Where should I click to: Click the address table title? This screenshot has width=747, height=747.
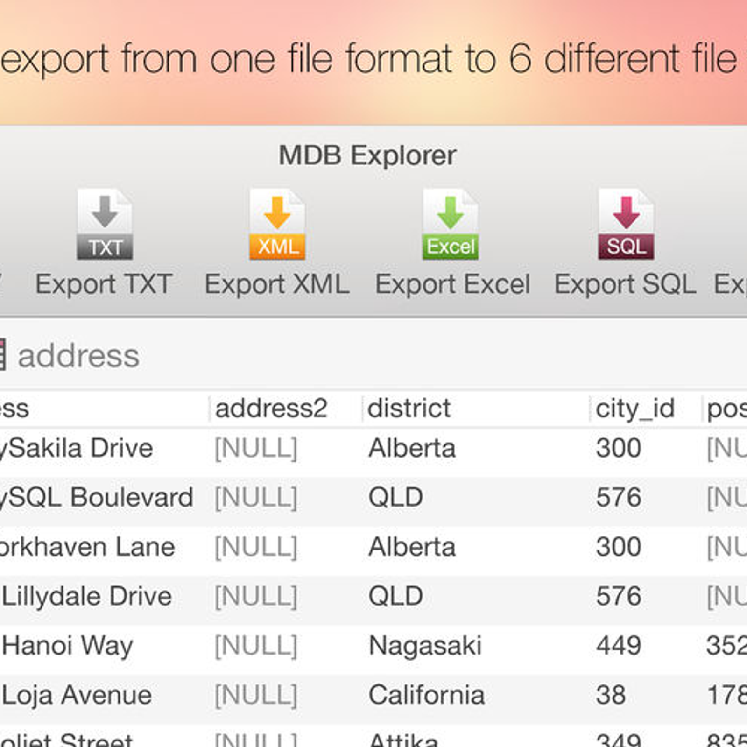tap(78, 356)
